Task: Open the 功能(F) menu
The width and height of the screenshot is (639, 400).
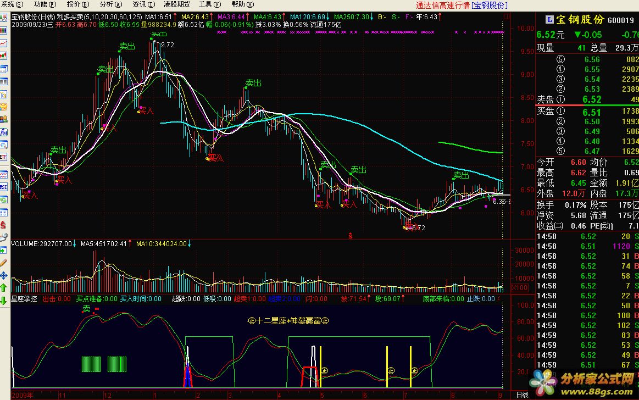Action: pyautogui.click(x=45, y=4)
